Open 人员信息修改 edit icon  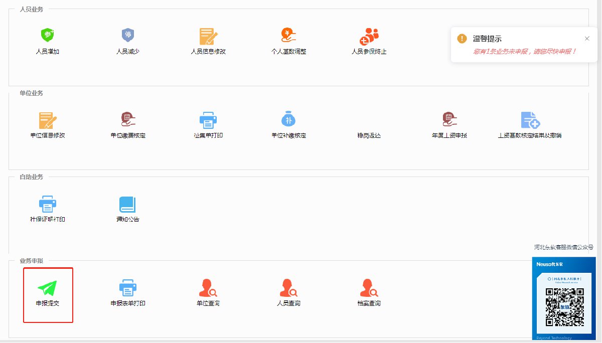208,37
